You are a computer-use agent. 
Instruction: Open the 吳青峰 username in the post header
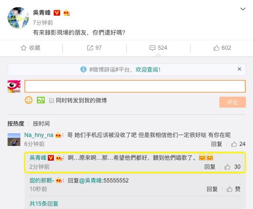(42, 13)
